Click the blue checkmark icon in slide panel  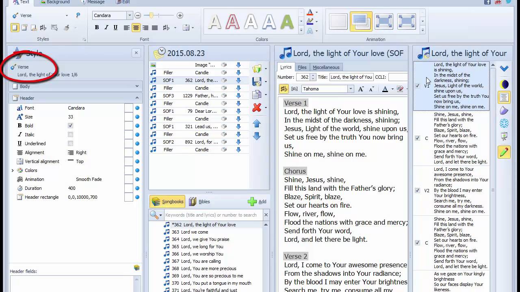coord(504,69)
